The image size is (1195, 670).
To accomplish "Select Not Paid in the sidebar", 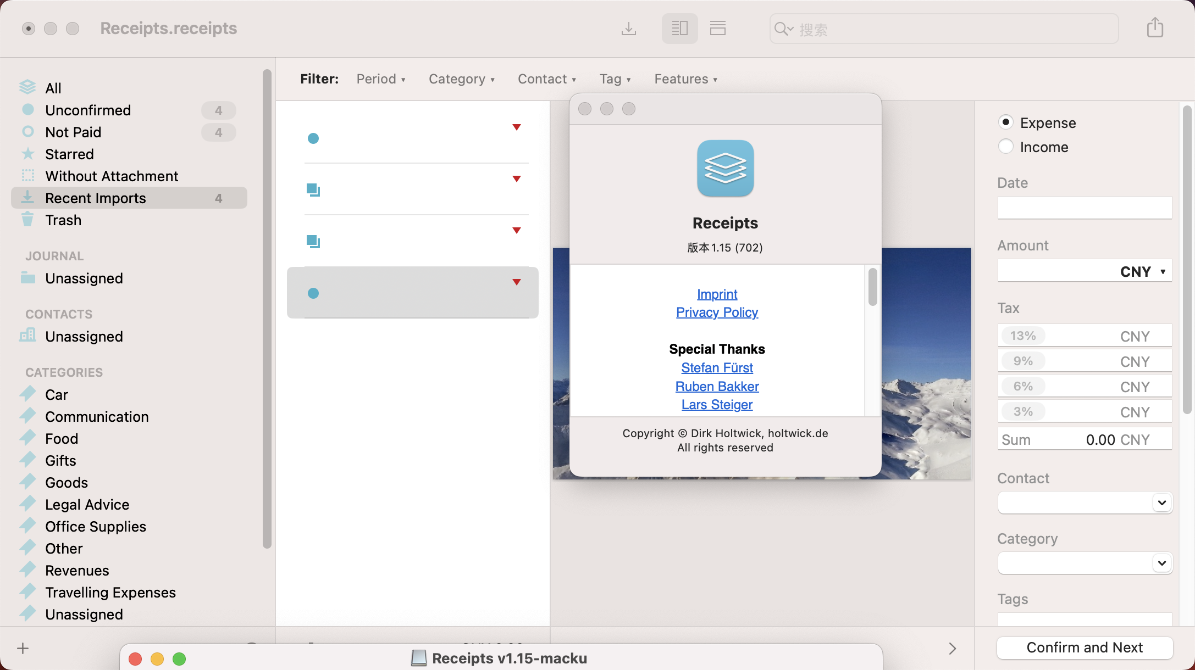I will click(x=129, y=132).
